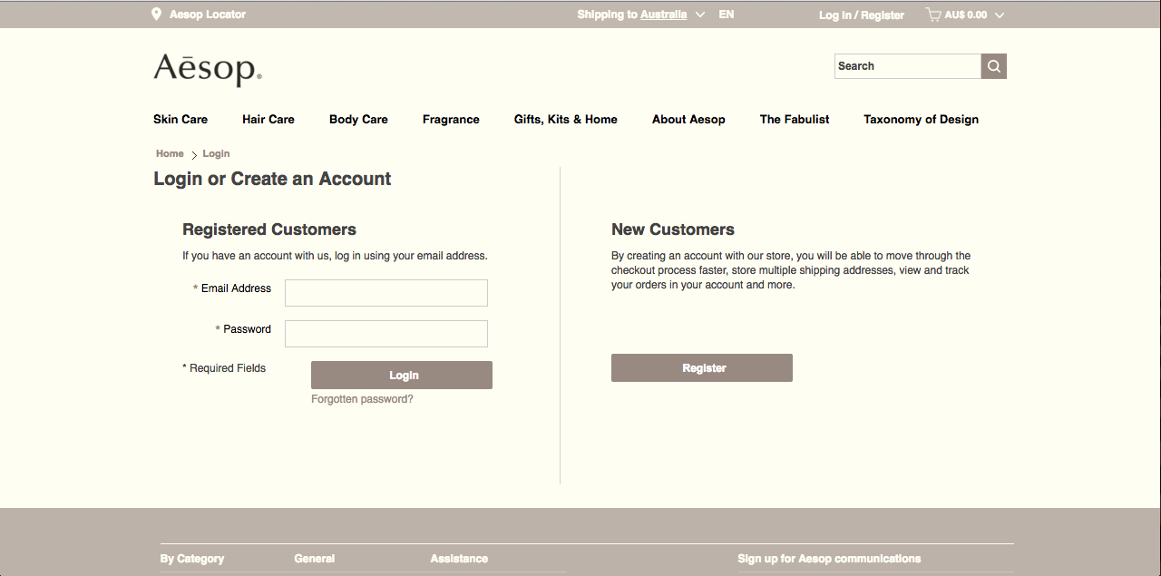Screen dimensions: 1161x576
Task: Click the Required Fields note
Action: [x=224, y=368]
